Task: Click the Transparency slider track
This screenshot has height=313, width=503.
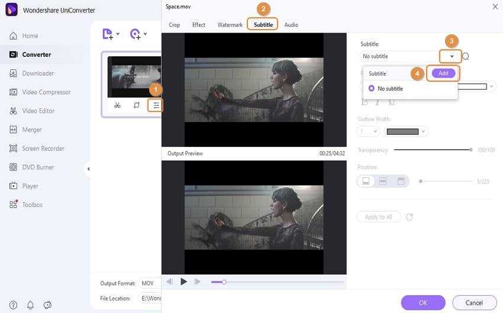Action: 432,150
